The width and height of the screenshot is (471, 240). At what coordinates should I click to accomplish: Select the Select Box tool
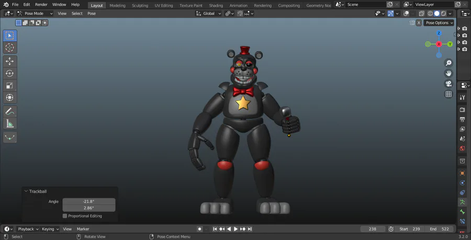coord(10,36)
